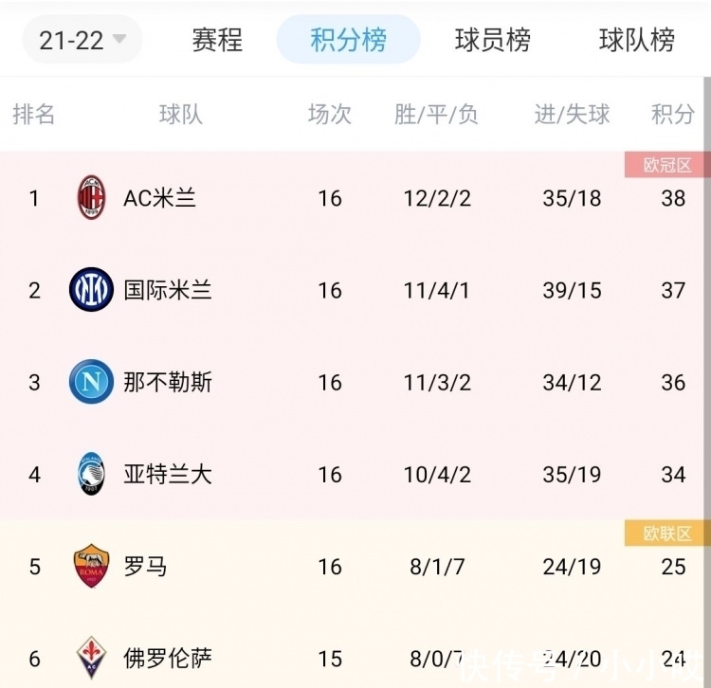Screen dimensions: 711x688
Task: Select the 那不勒斯 team name
Action: pos(168,382)
